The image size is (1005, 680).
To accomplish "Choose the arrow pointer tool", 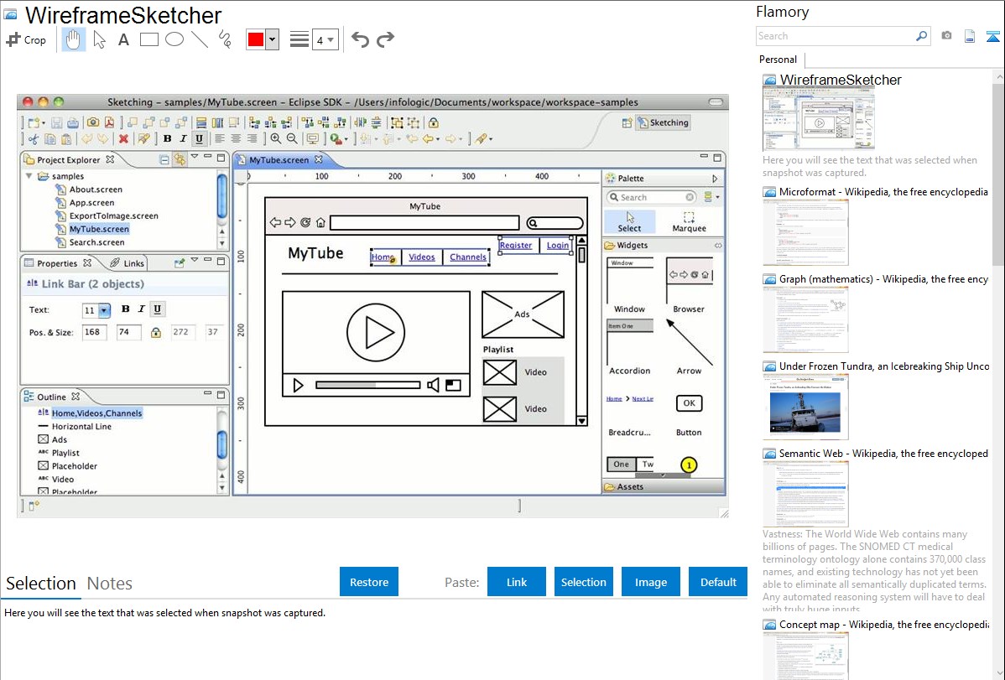I will [x=99, y=39].
